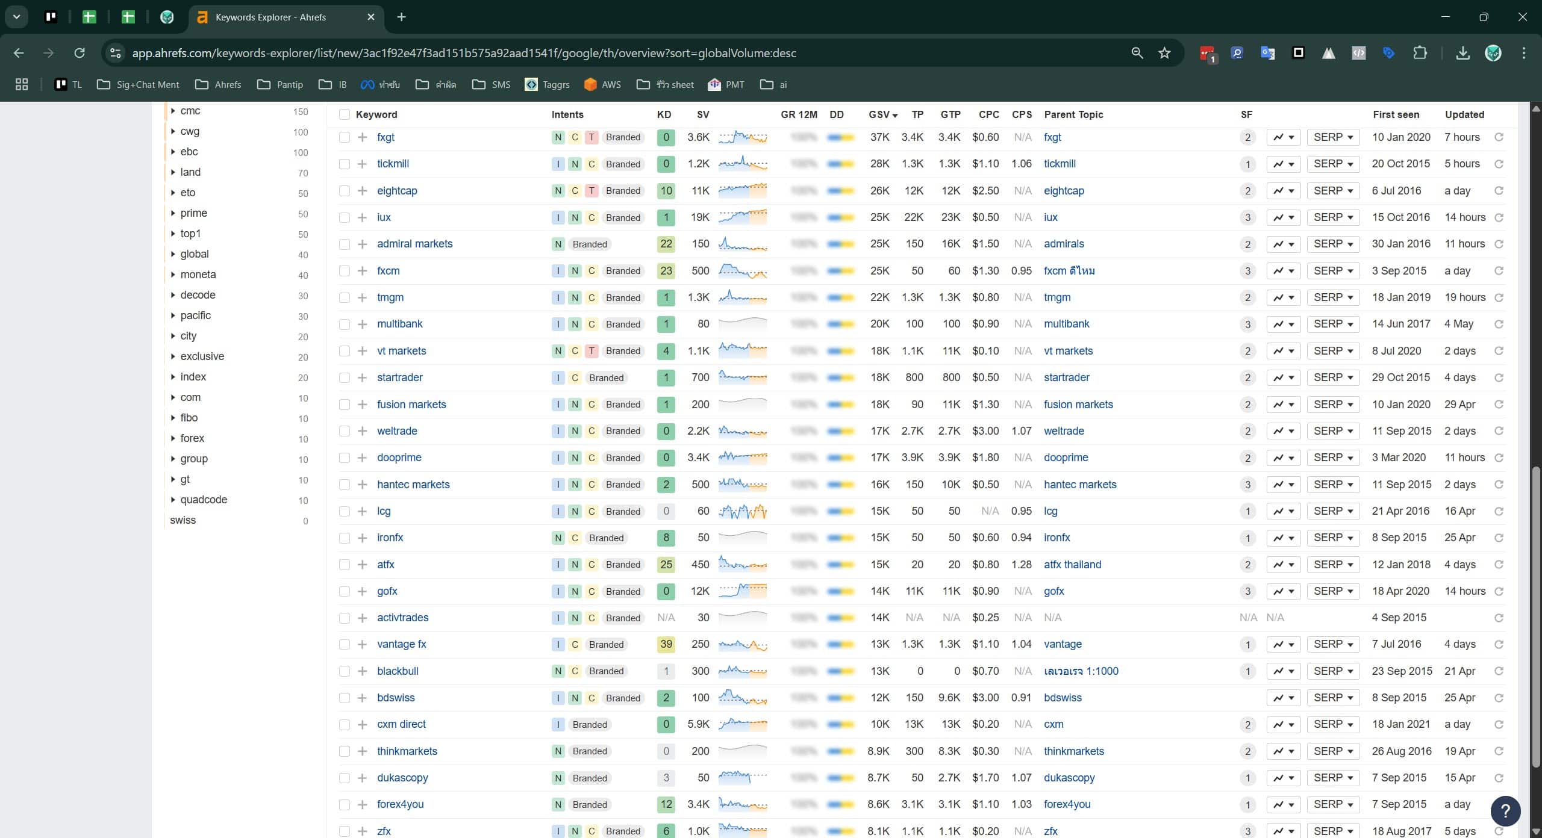Open the dukascopy keyword link

402,778
